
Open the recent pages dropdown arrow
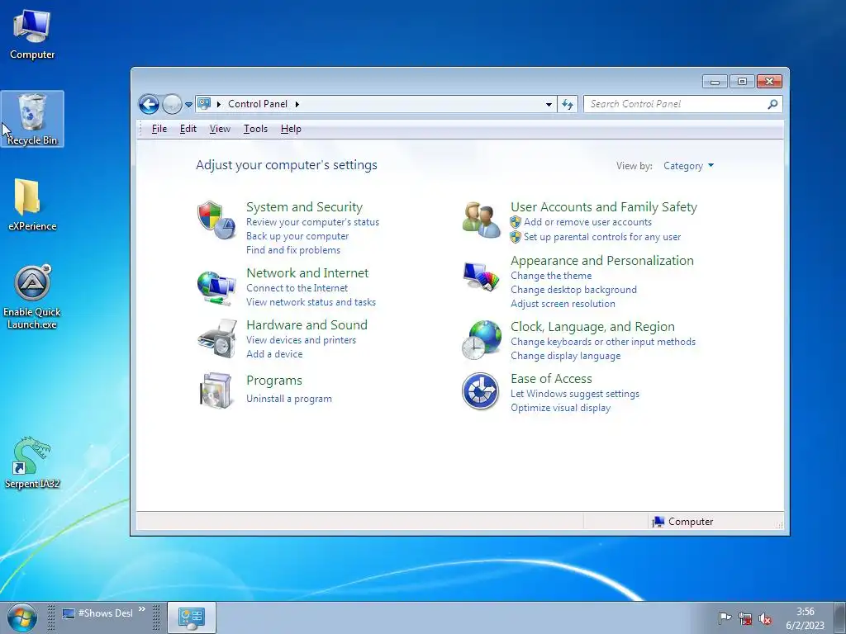(188, 105)
